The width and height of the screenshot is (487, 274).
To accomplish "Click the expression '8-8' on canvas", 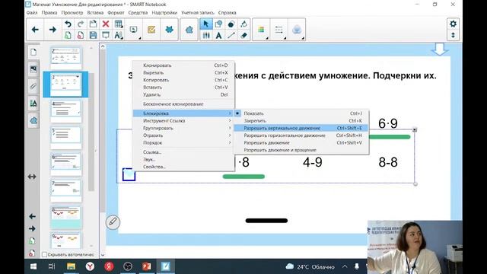I will point(388,162).
